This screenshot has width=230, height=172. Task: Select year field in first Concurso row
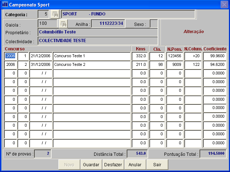10,56
